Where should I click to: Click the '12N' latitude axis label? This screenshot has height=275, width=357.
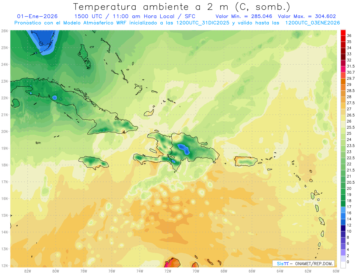(x=4, y=266)
